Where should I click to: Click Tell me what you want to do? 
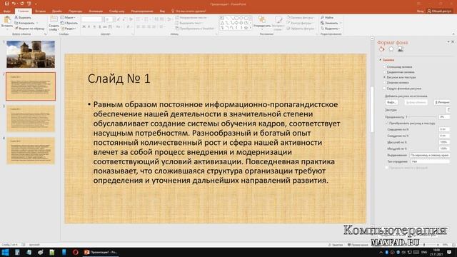(x=189, y=11)
